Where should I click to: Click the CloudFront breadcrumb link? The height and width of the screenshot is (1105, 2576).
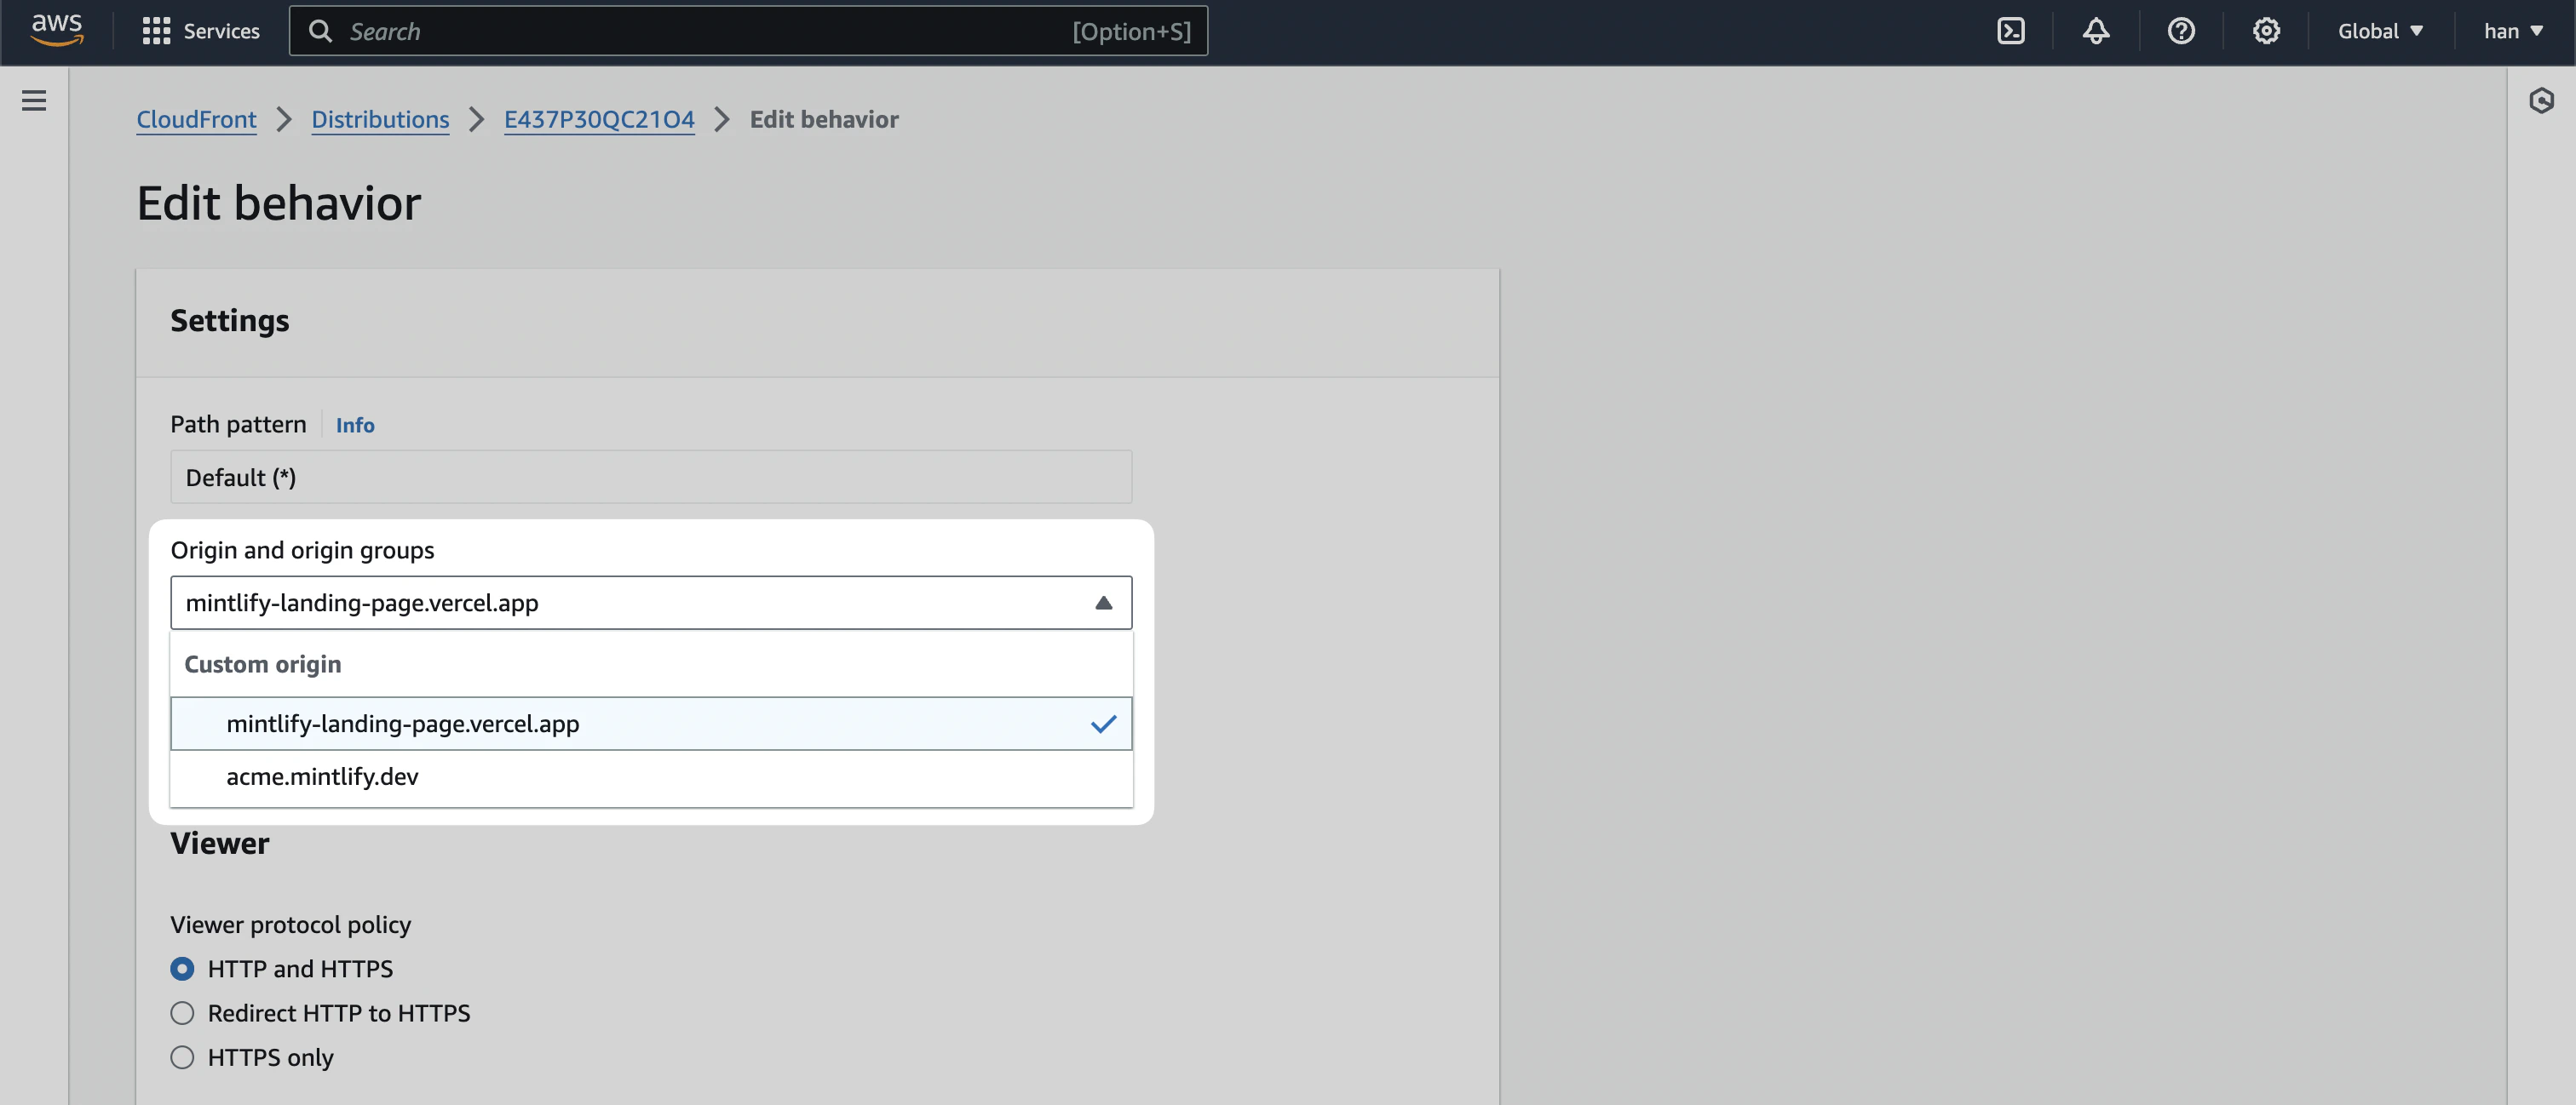tap(196, 119)
